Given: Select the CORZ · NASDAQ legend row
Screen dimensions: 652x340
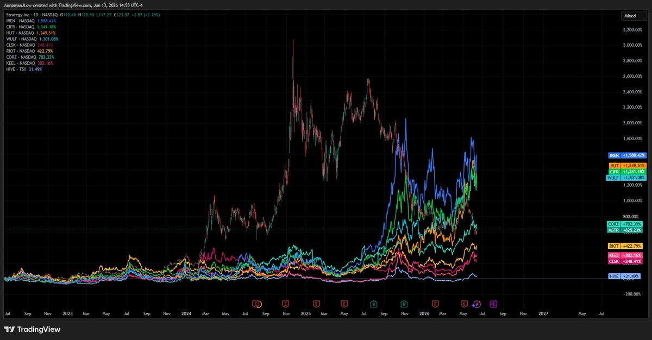Looking at the screenshot, I should point(29,57).
